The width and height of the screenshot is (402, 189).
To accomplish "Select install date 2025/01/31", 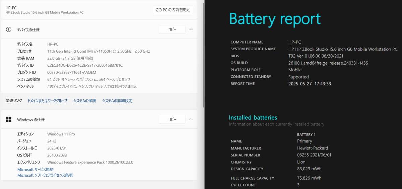I will (x=57, y=148).
